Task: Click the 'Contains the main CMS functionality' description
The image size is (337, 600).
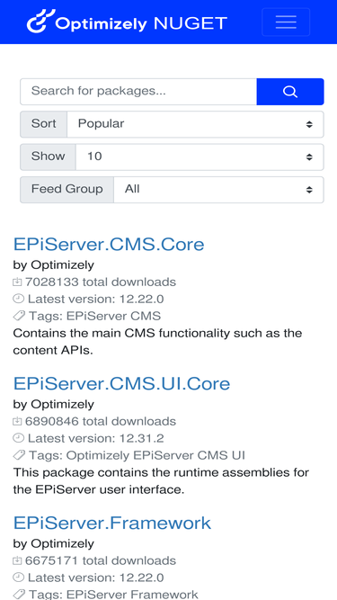Action: 157,341
